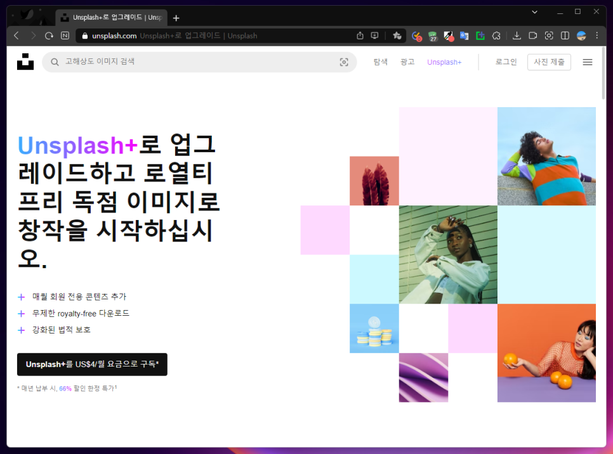Click Unsplash+를 US$4/월 요금으로 구독 button
Image resolution: width=613 pixels, height=454 pixels.
tap(92, 365)
